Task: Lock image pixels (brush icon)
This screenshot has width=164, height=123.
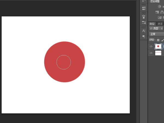Action: 162,40
